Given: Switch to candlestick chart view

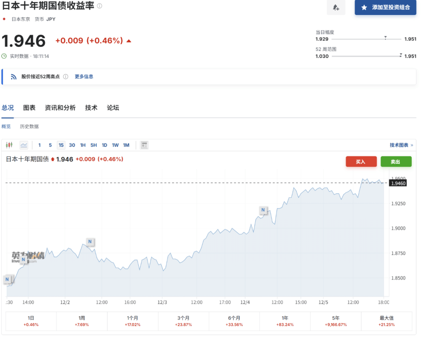Looking at the screenshot, I should point(9,145).
